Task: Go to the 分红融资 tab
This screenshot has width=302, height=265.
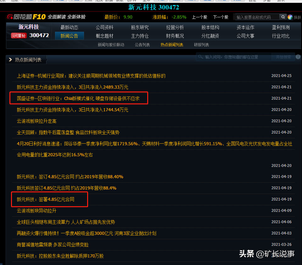Action: pos(210,36)
